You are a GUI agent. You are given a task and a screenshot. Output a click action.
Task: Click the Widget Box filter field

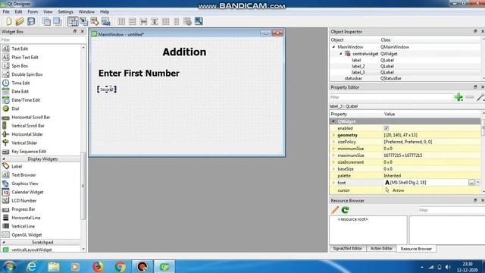[x=43, y=40]
